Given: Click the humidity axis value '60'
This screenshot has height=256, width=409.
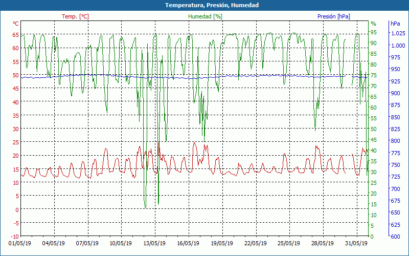Looking at the screenshot, I should [x=374, y=108].
